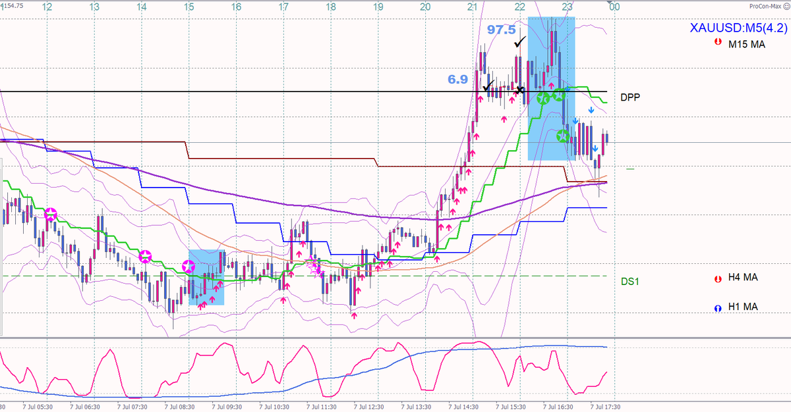The image size is (791, 412).
Task: Click the black X marker on DPP line
Action: [x=520, y=90]
